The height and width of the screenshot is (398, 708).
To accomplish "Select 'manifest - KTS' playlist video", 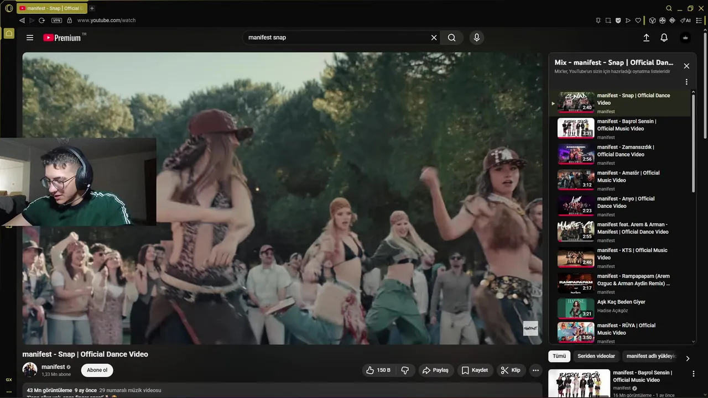I will coord(619,258).
